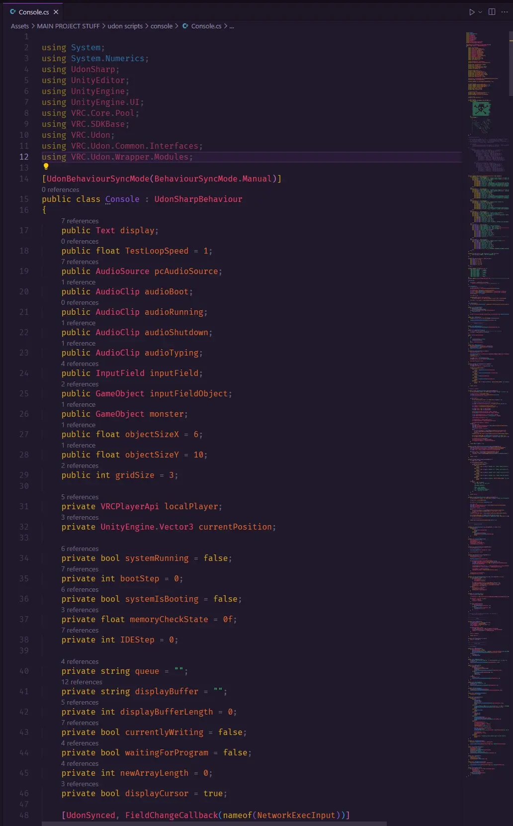Image resolution: width=513 pixels, height=826 pixels.
Task: Click BehaviourSyncMode.Manual argument
Action: 213,179
